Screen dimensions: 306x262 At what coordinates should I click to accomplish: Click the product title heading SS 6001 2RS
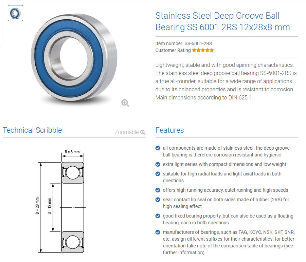pos(223,21)
